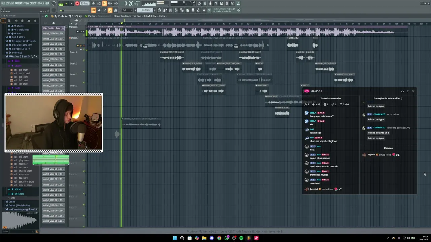Click the microphone recording icon in toolbar

[210, 3]
